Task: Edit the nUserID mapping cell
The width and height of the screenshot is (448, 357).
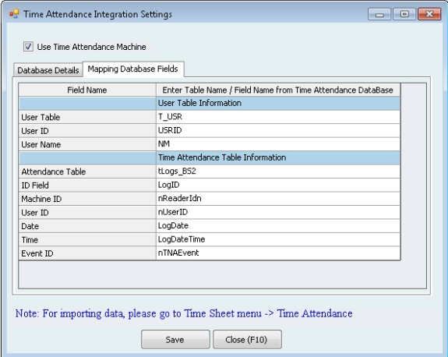Action: 278,212
